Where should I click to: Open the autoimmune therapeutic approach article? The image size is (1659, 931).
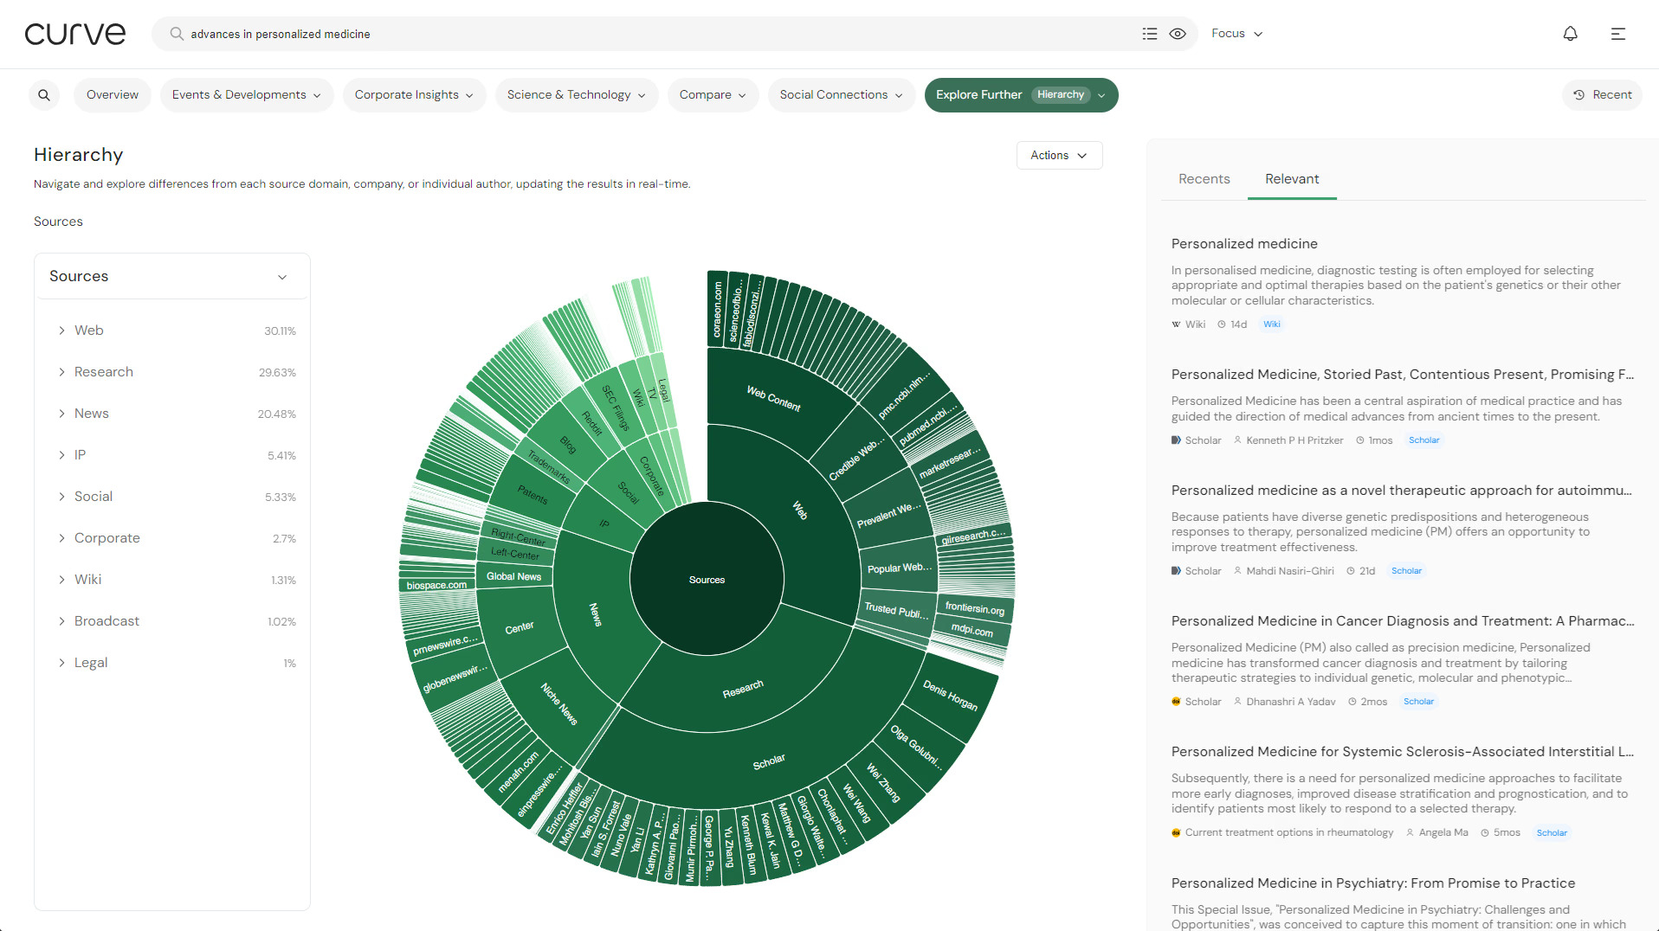click(x=1401, y=491)
